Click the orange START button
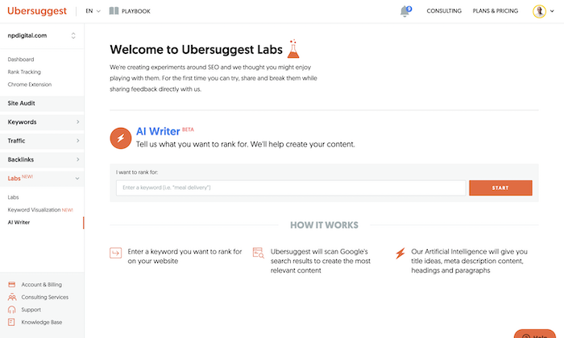564x338 pixels. click(500, 188)
